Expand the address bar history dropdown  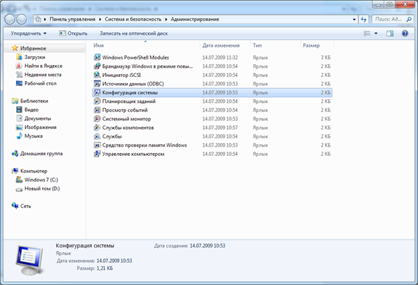[354, 19]
